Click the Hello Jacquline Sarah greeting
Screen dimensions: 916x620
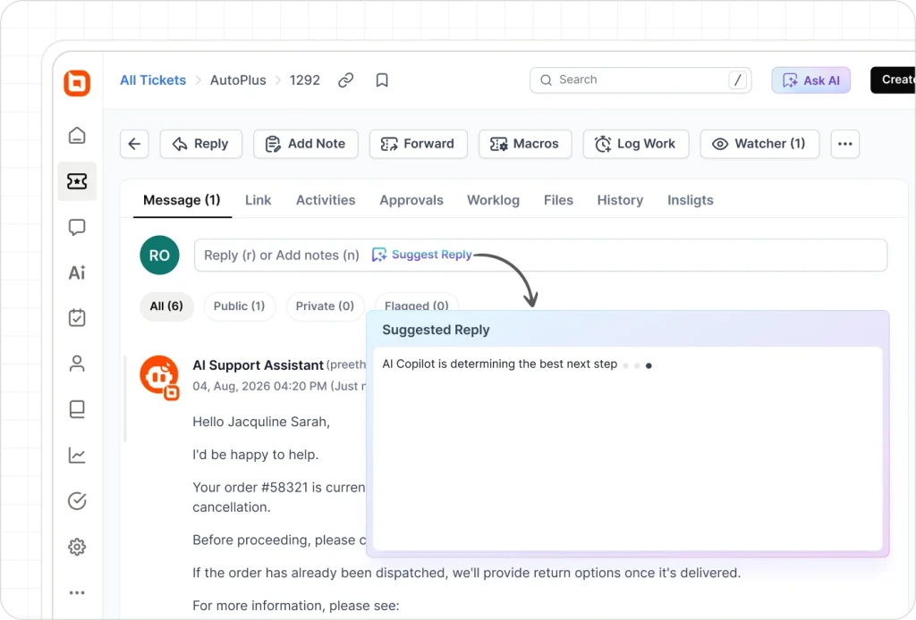point(261,422)
